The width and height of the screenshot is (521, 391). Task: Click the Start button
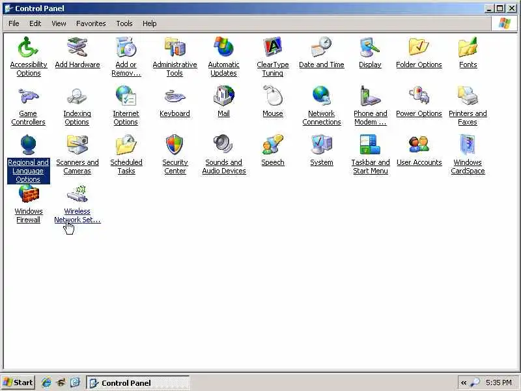point(18,383)
